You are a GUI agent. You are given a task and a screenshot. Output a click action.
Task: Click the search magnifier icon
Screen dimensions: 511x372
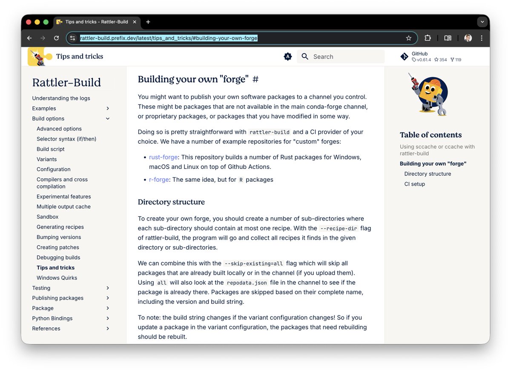pyautogui.click(x=305, y=56)
